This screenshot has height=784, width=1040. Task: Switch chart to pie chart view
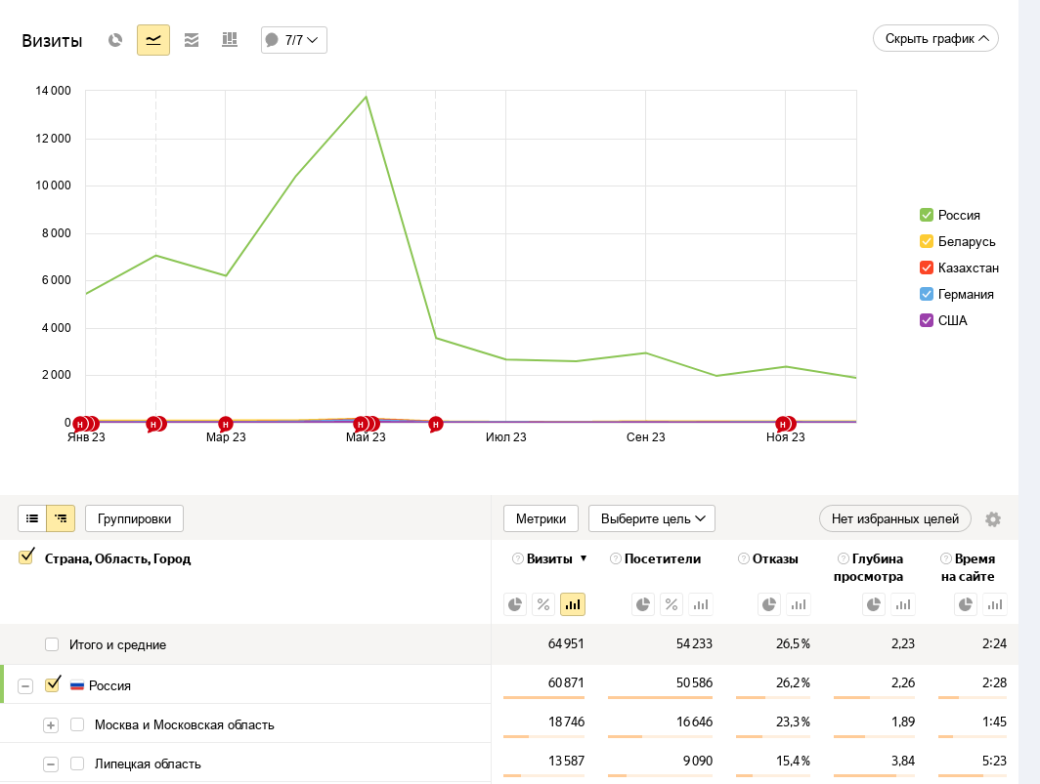(x=115, y=40)
